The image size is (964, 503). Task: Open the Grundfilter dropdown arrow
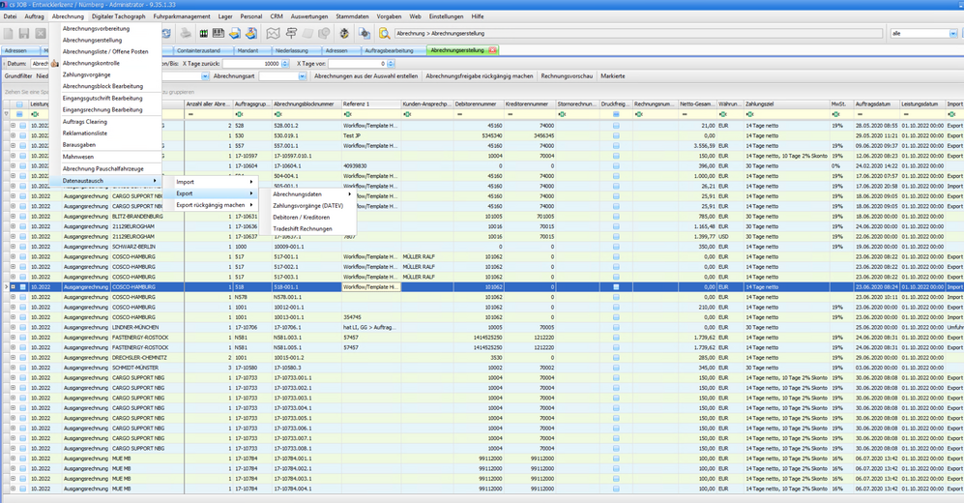pos(205,76)
